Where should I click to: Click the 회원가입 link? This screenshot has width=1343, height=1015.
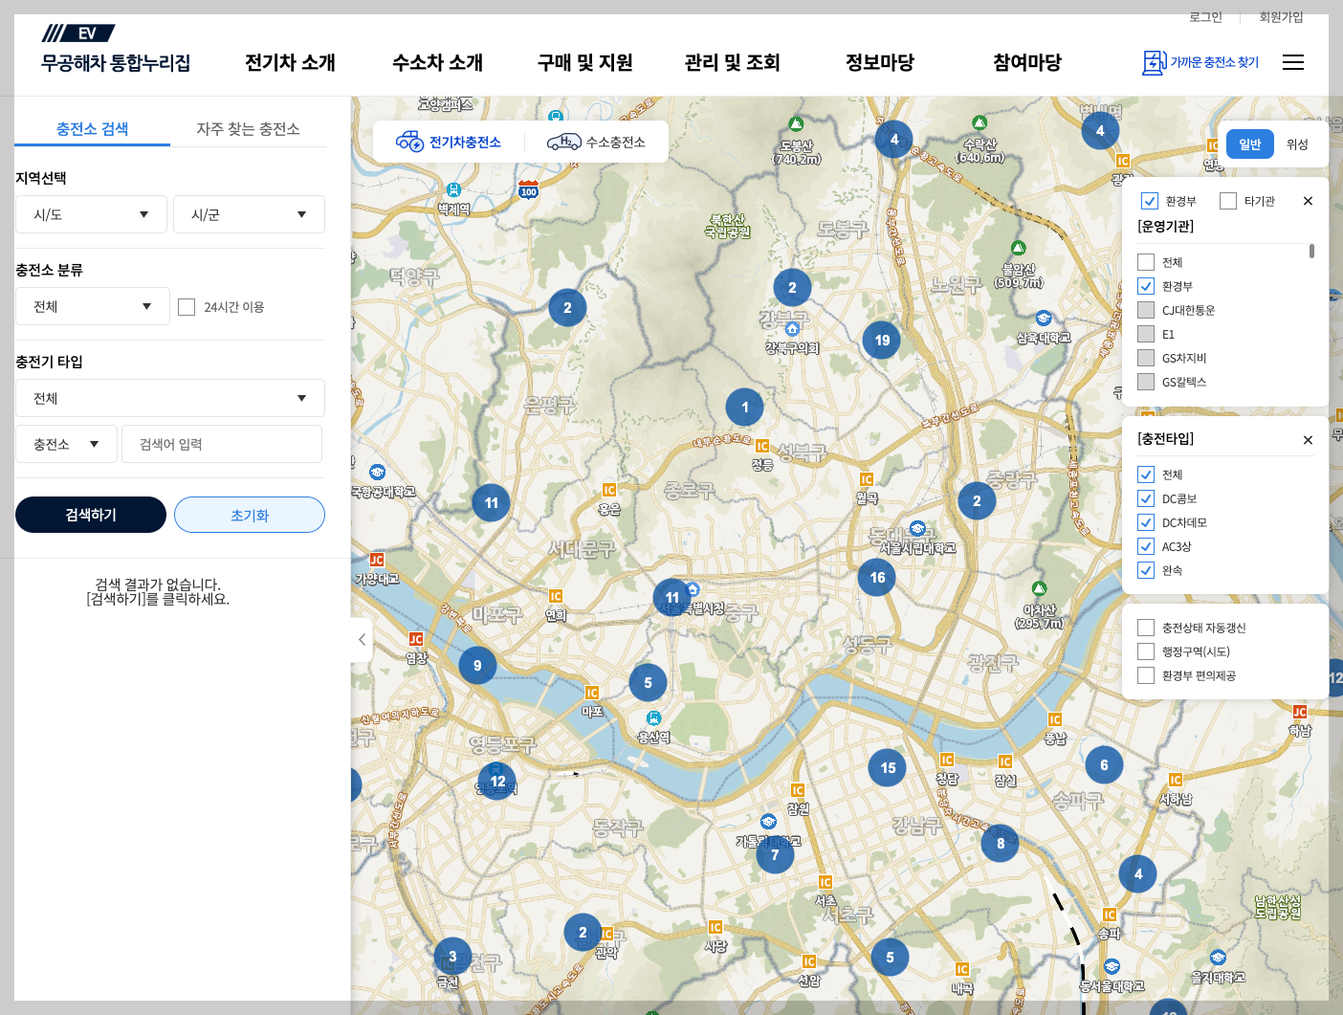tap(1281, 17)
